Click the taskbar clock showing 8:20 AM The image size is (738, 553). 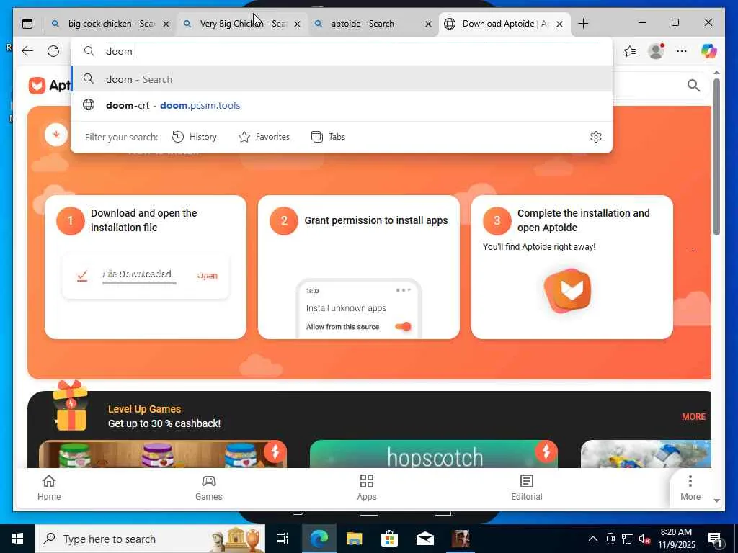[676, 539]
